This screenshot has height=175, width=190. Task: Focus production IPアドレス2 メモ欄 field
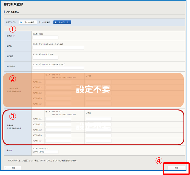click(98, 124)
